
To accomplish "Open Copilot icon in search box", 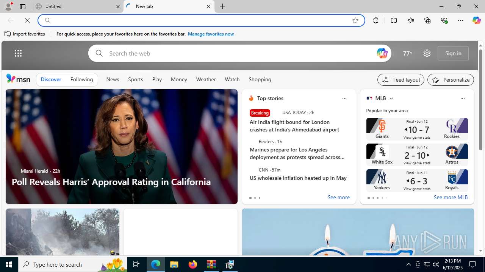I will pos(382,53).
